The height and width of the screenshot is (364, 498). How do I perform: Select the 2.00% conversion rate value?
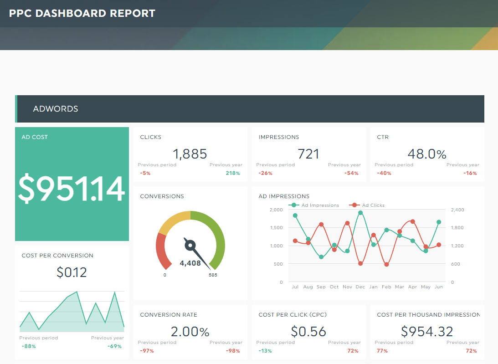(x=190, y=332)
